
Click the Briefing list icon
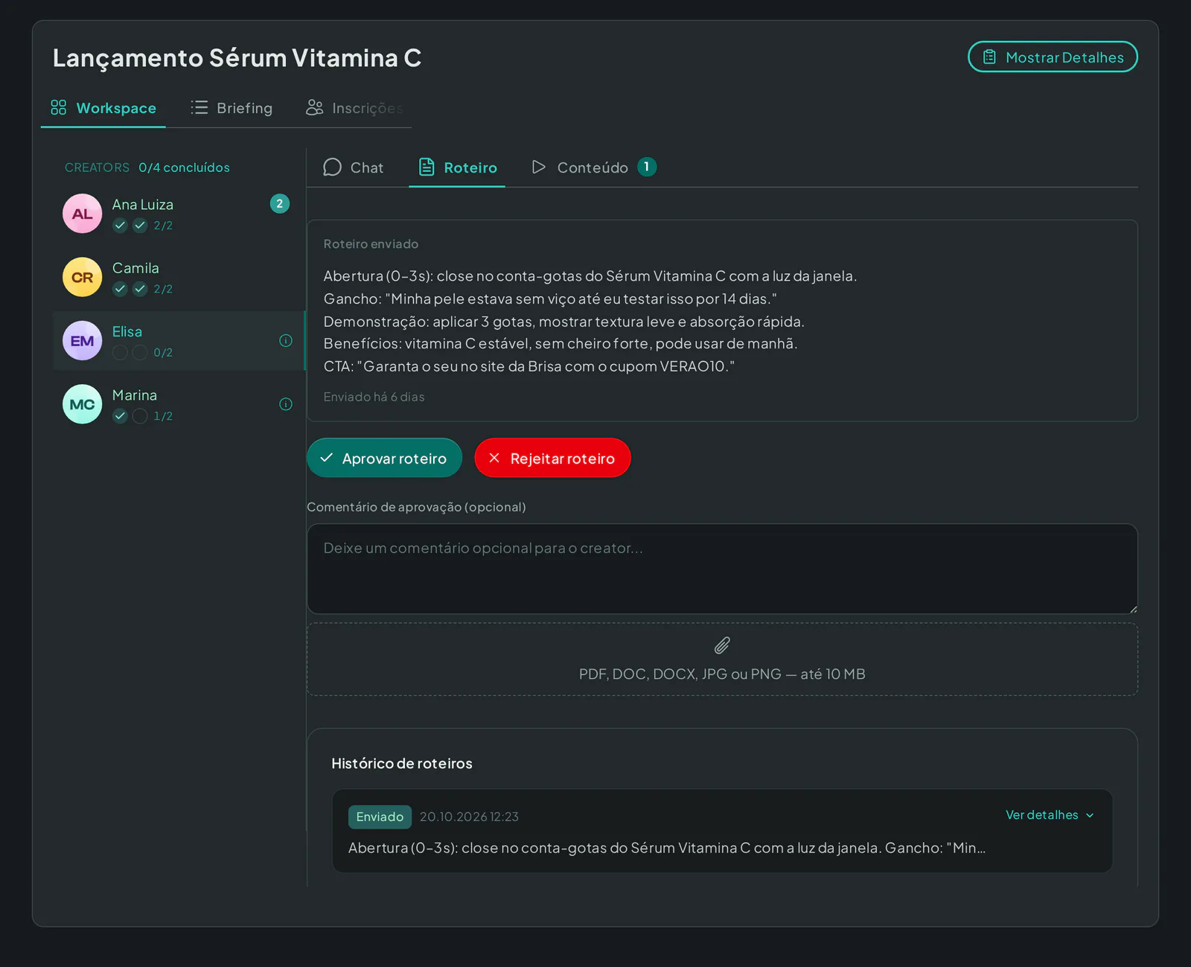[x=199, y=108]
